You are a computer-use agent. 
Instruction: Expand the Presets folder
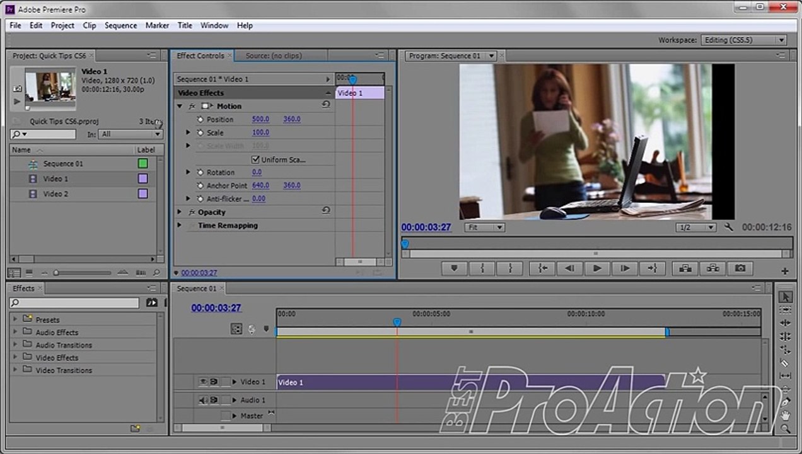point(15,319)
